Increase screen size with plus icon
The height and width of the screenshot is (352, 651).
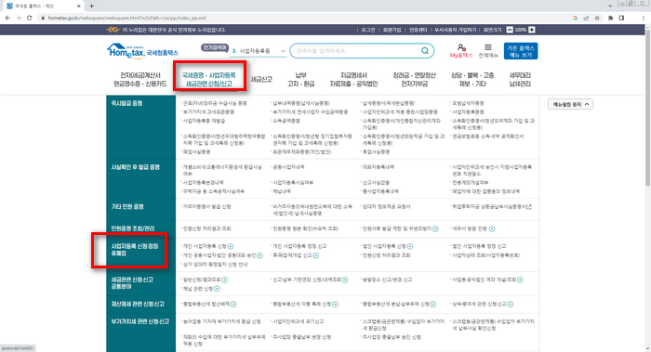tap(531, 30)
